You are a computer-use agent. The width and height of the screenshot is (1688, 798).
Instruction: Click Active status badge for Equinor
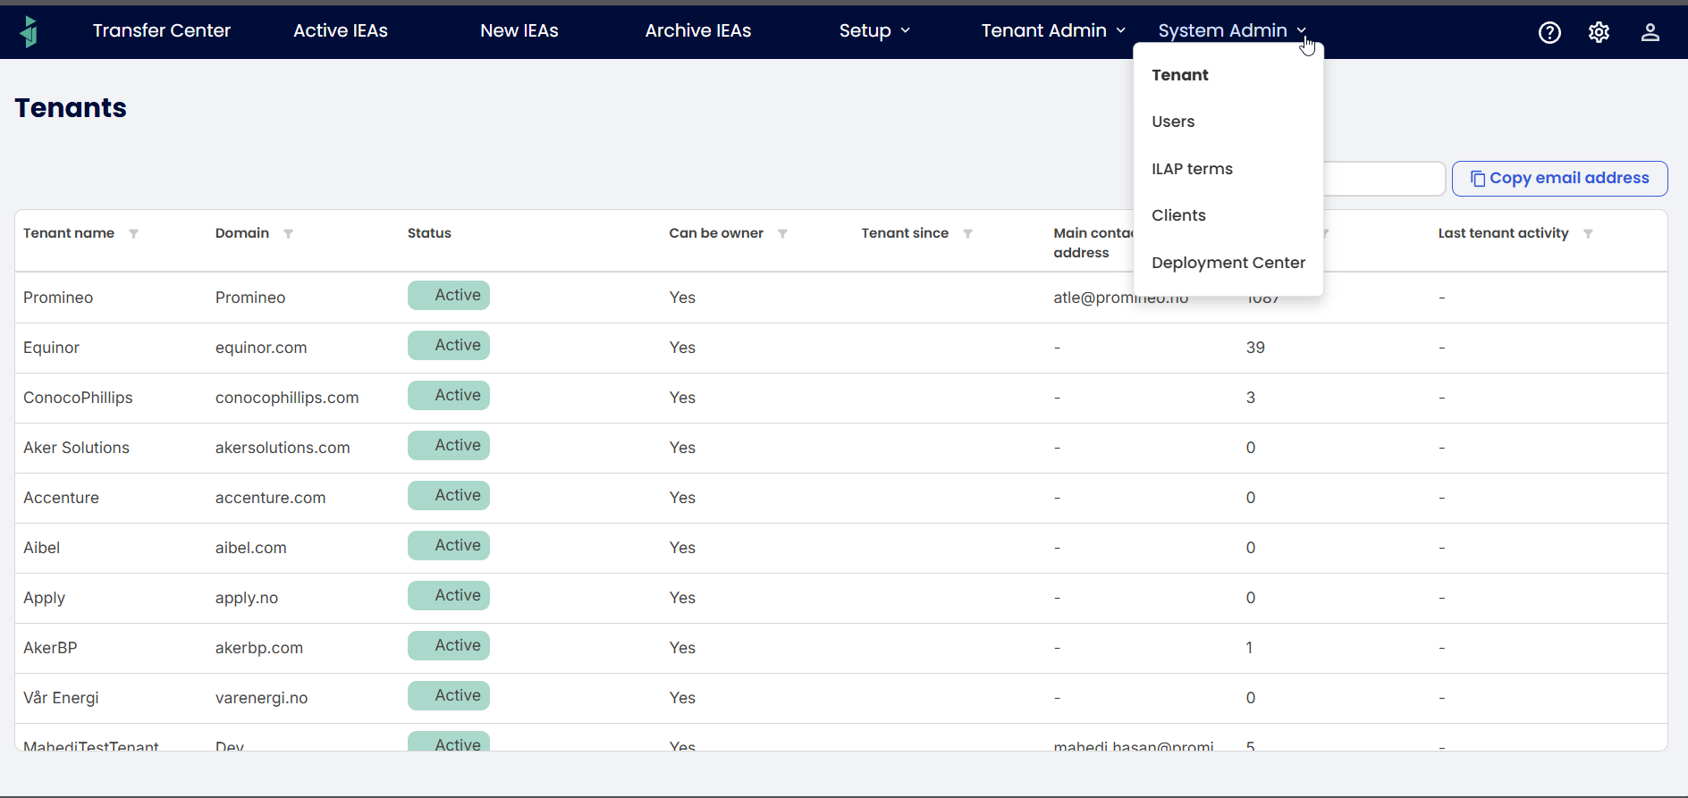pos(449,346)
